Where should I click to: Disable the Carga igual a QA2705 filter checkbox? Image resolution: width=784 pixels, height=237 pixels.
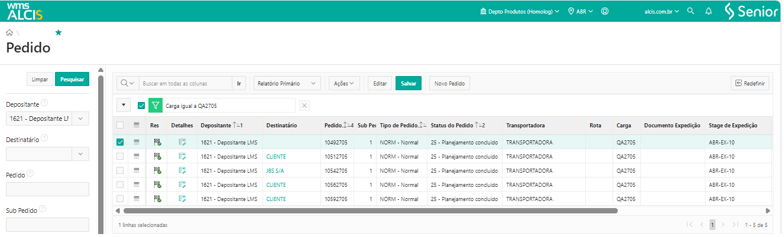coord(141,106)
